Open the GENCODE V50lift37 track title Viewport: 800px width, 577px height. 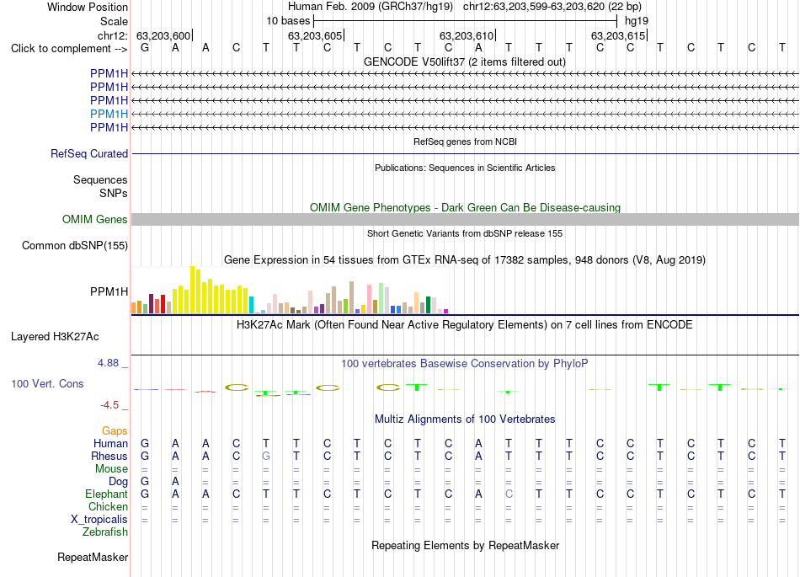coord(465,61)
